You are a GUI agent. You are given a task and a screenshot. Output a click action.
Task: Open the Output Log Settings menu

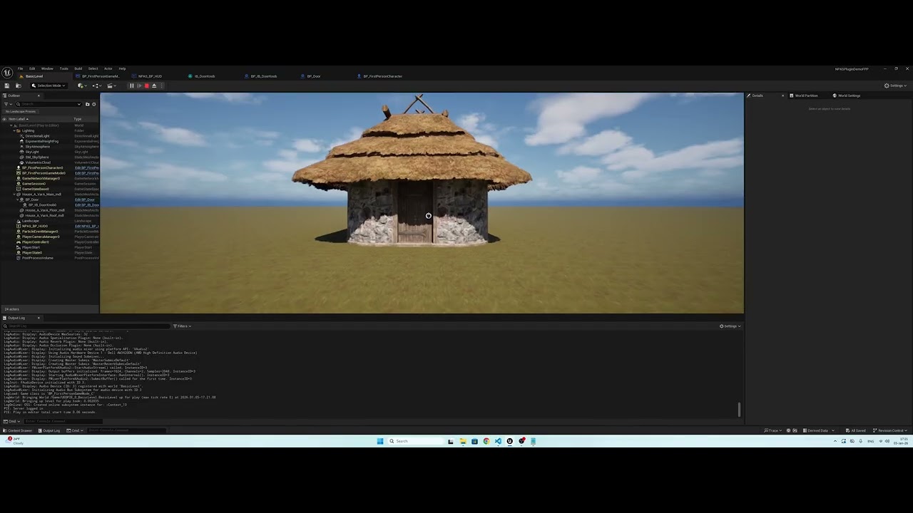click(x=730, y=326)
